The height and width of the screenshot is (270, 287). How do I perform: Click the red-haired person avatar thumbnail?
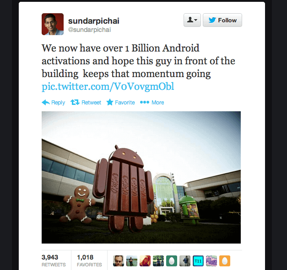click(x=145, y=261)
